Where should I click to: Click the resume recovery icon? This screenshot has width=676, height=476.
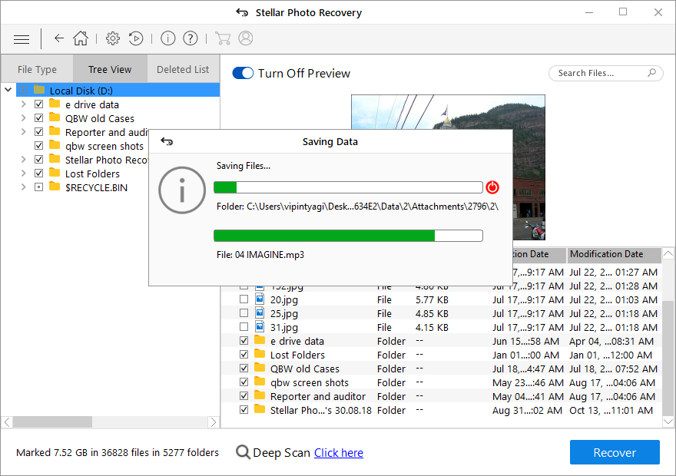[x=135, y=38]
